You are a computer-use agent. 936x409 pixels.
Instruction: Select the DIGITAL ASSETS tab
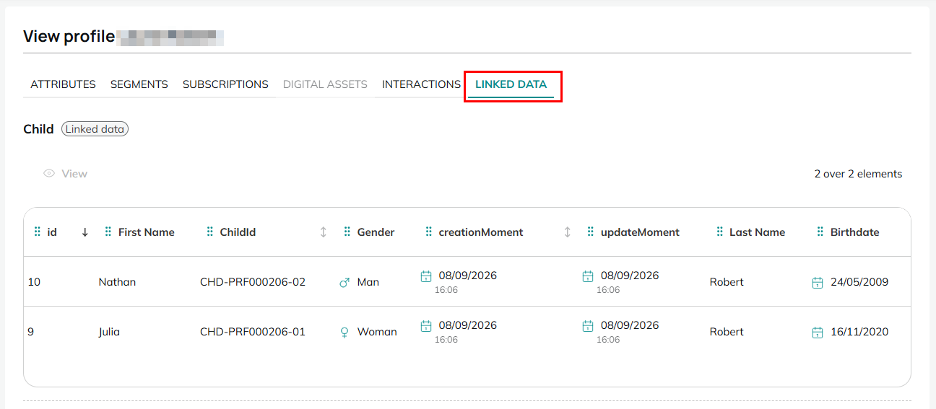point(325,84)
